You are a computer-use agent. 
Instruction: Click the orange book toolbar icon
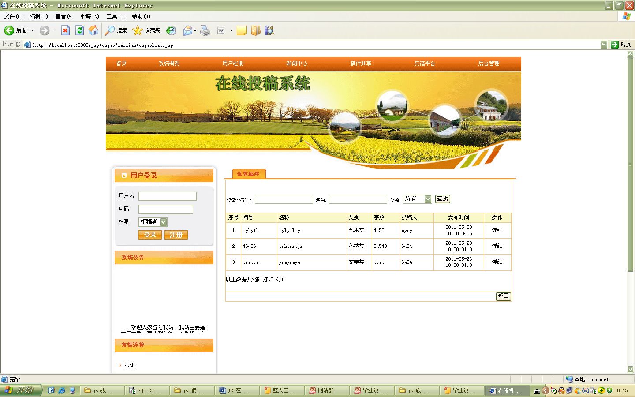coord(256,30)
